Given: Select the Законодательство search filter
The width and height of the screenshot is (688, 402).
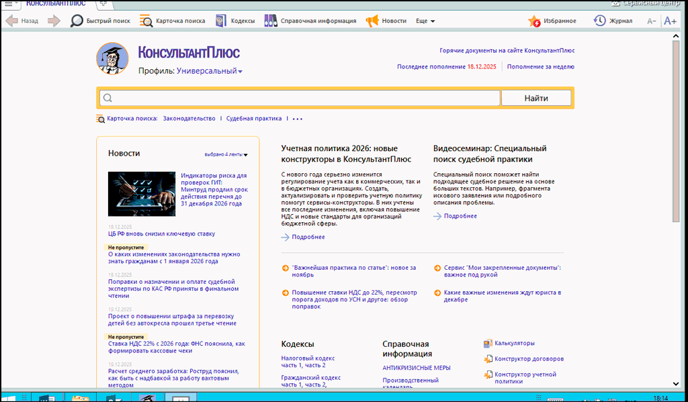Looking at the screenshot, I should coord(189,118).
